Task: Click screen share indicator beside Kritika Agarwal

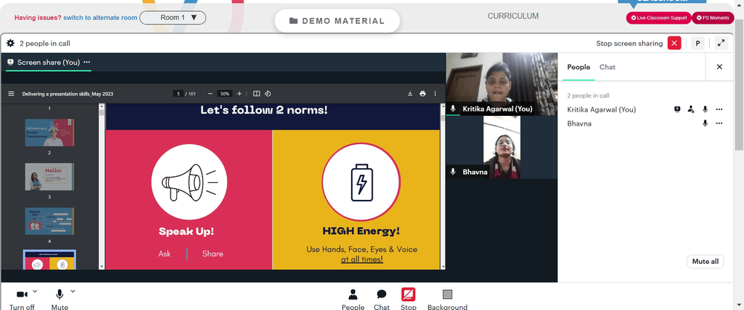Action: point(677,109)
